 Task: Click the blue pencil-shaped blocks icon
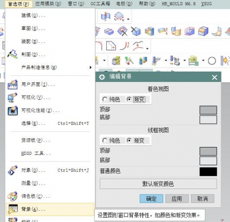point(143,61)
